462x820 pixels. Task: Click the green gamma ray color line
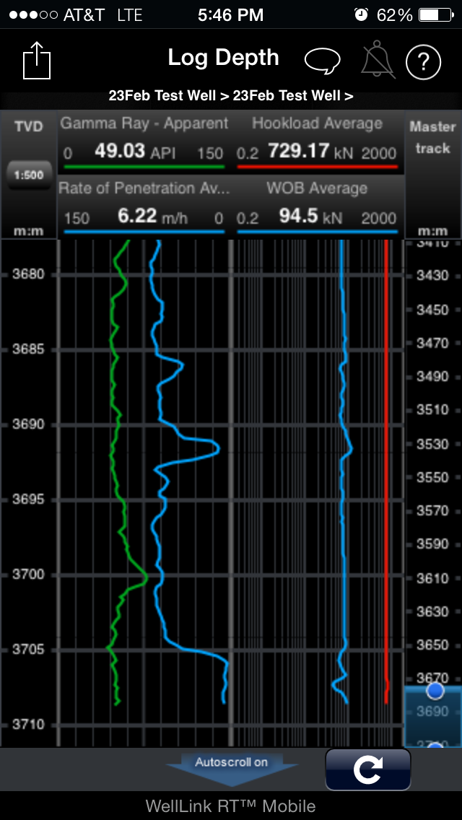tap(144, 167)
